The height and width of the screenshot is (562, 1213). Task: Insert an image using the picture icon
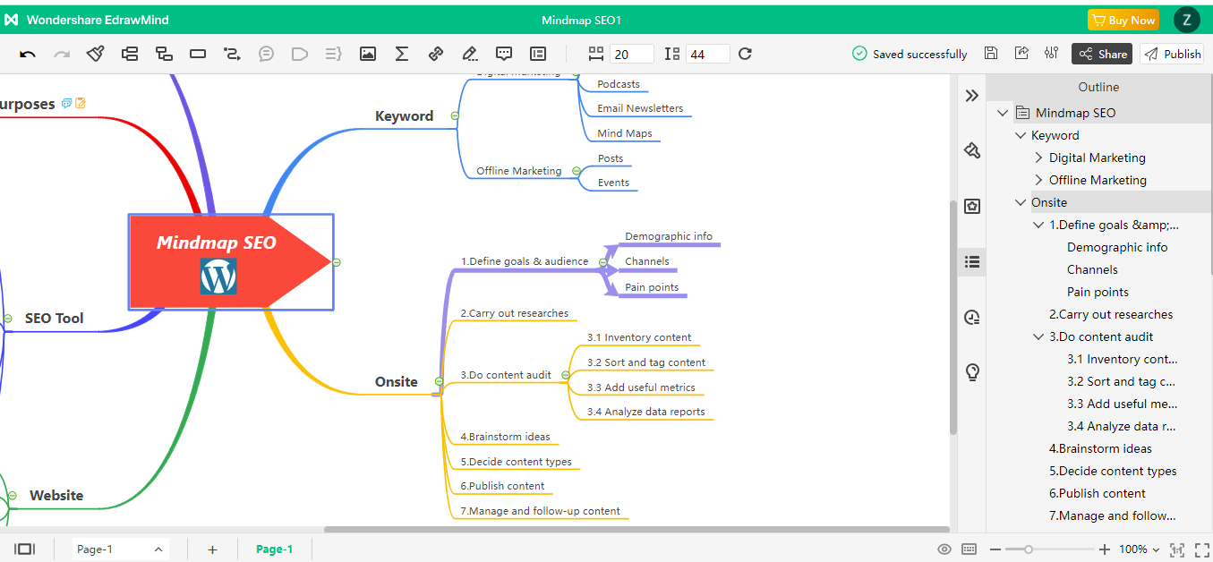pyautogui.click(x=367, y=54)
